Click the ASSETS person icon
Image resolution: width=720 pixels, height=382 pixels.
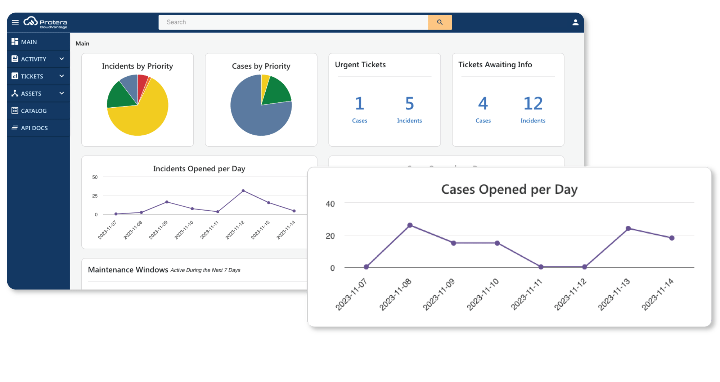14,93
